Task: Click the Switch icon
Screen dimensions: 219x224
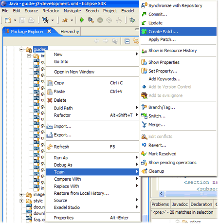Action: point(144,116)
